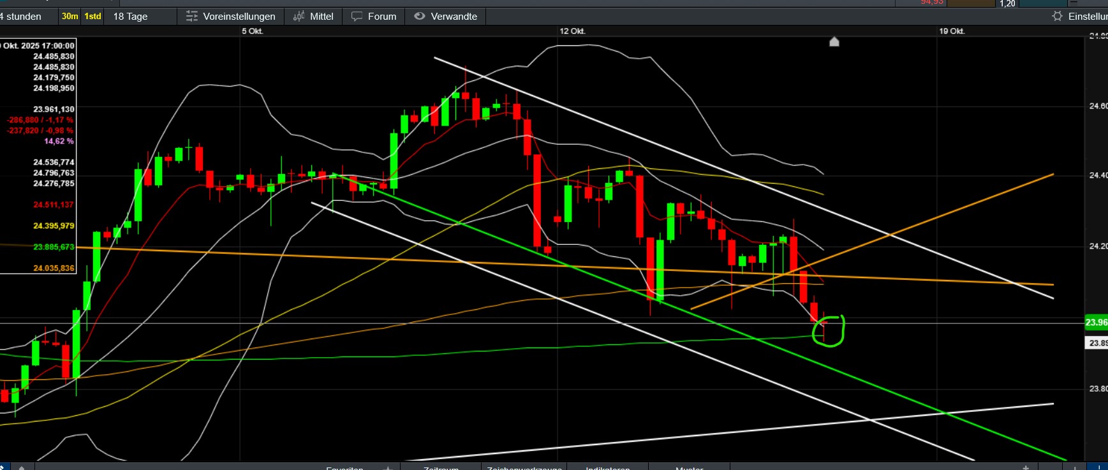Click the red change -286,880 / -1,17 %

coord(40,120)
